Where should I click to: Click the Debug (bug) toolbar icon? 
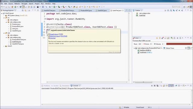50,7
